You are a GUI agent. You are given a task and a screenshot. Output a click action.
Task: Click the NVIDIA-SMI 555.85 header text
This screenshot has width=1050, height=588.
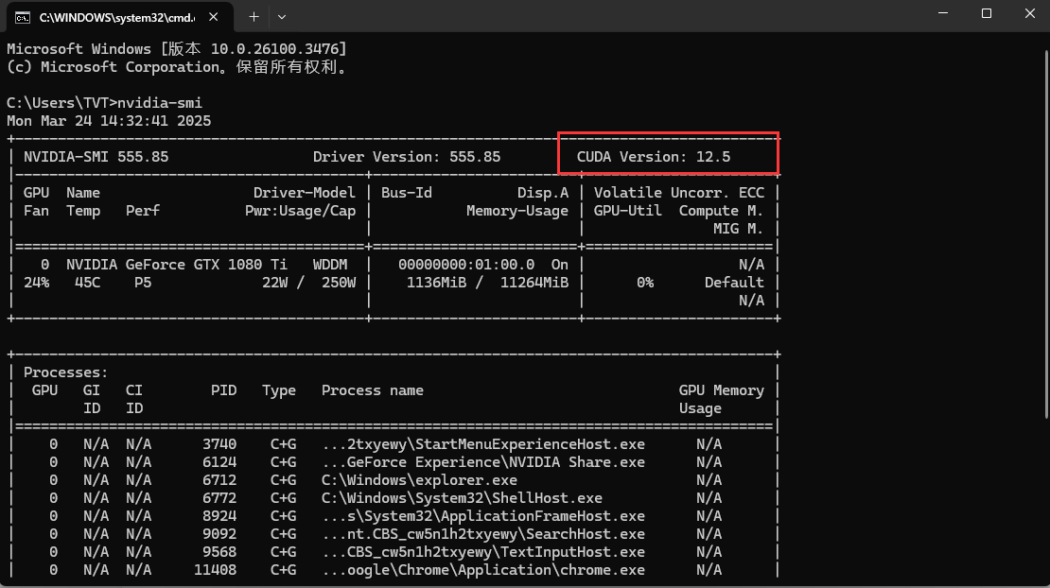[x=96, y=157]
